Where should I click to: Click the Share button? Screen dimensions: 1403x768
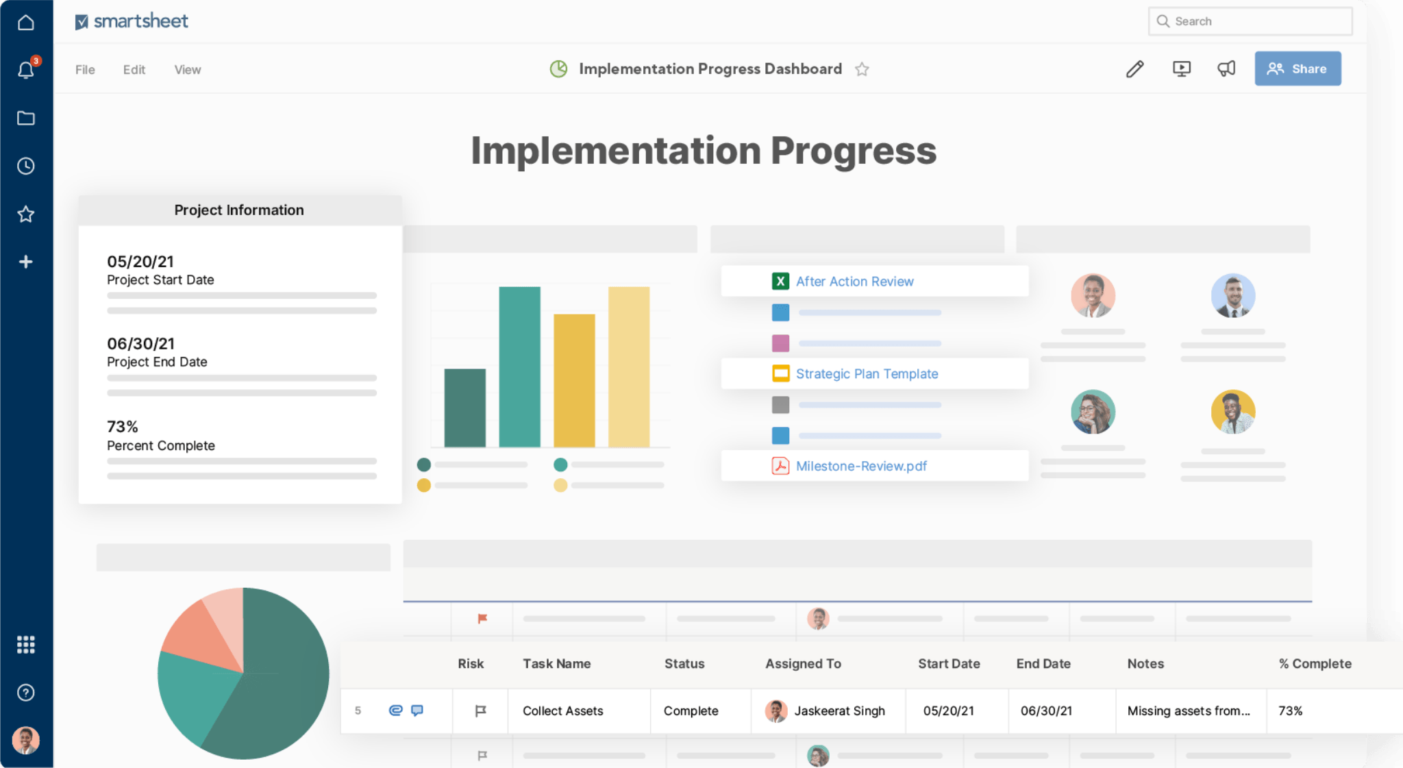1297,69
